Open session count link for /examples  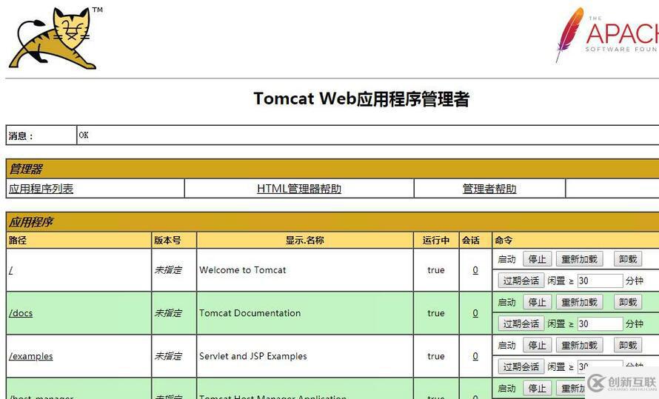[x=475, y=356]
